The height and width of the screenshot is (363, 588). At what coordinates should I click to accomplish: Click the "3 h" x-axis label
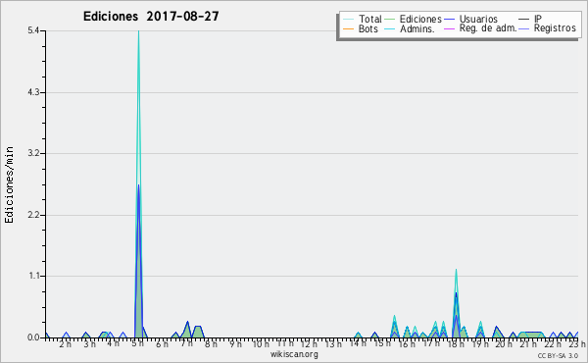coord(89,344)
